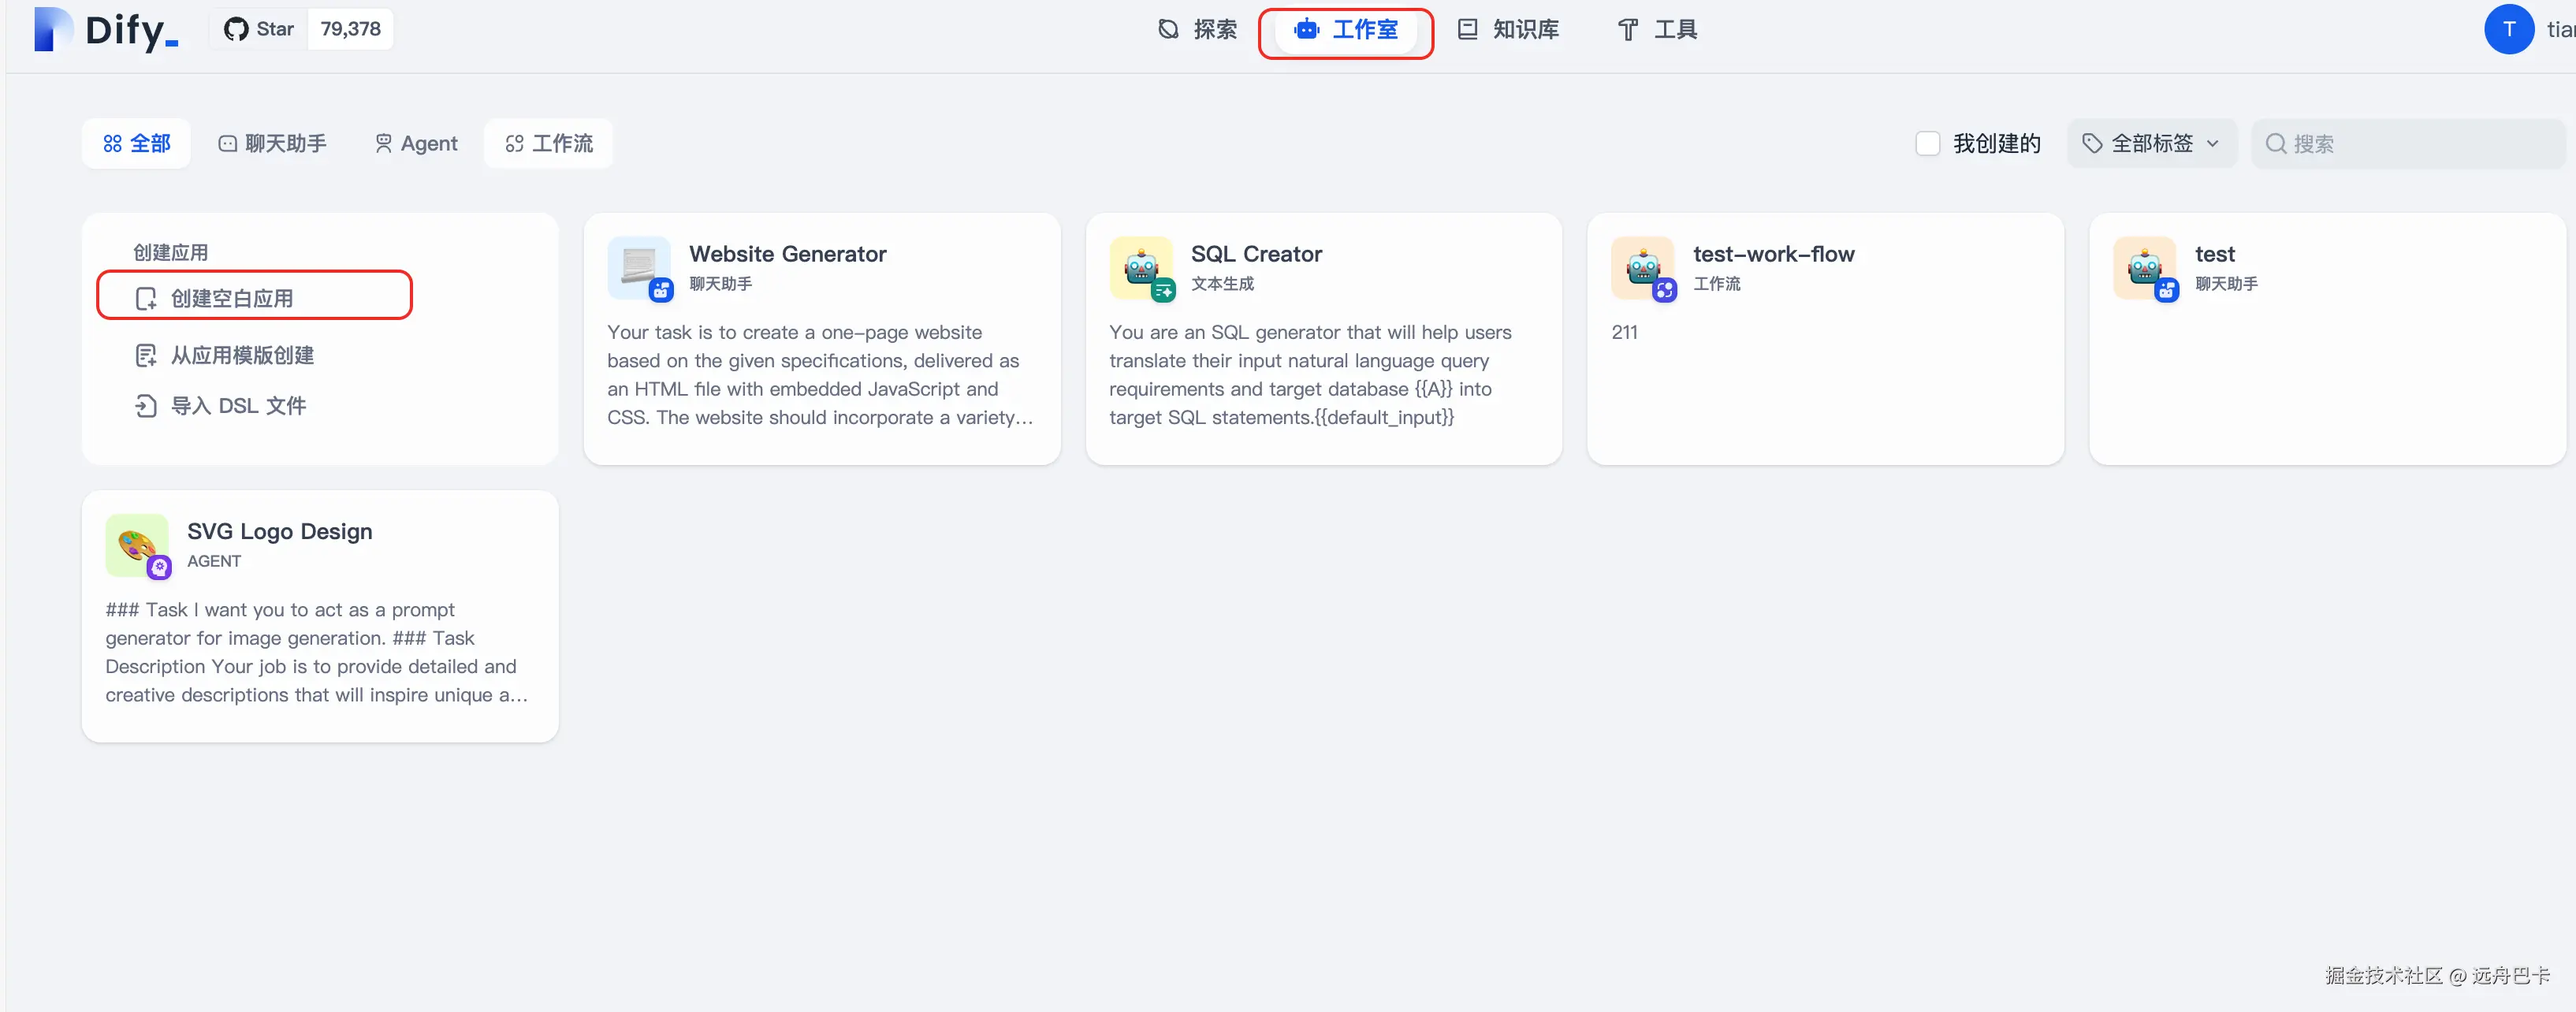Viewport: 2576px width, 1012px height.
Task: Click the test-work-flow robot icon
Action: click(x=1642, y=267)
